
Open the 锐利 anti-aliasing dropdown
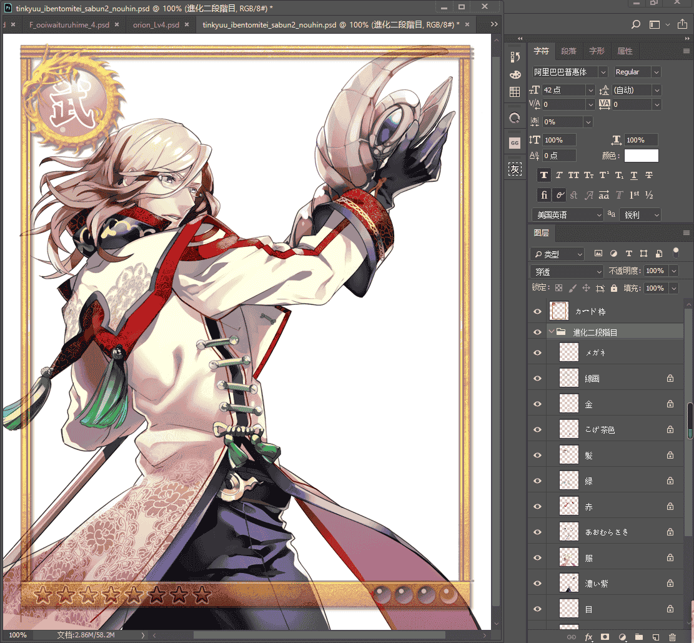(x=640, y=215)
